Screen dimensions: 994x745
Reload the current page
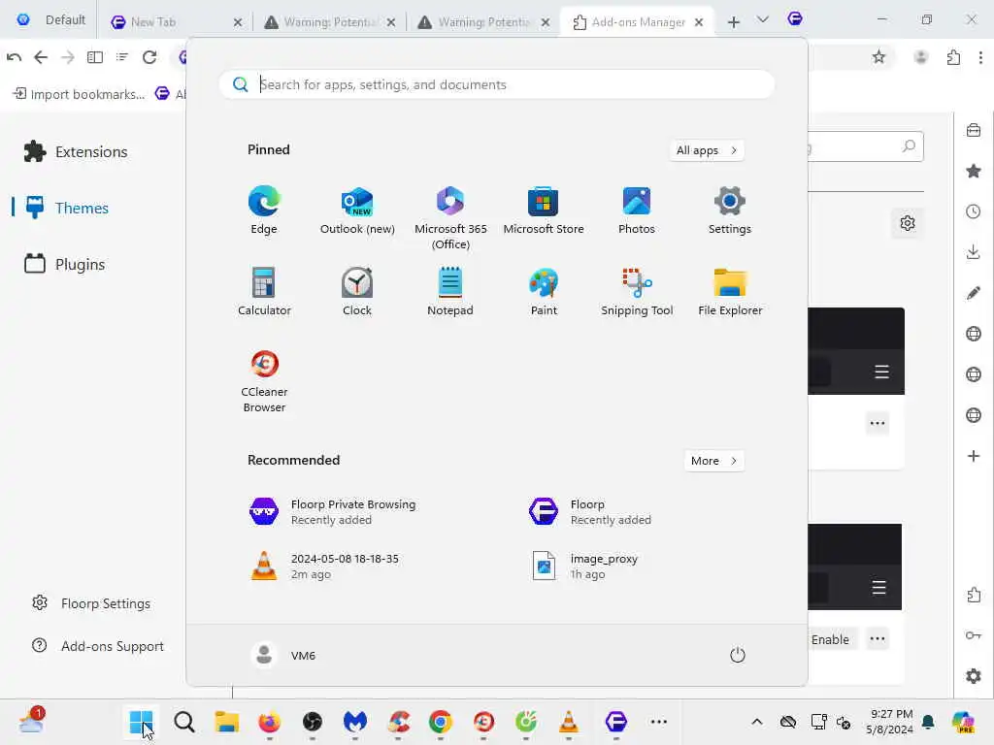pyautogui.click(x=149, y=57)
